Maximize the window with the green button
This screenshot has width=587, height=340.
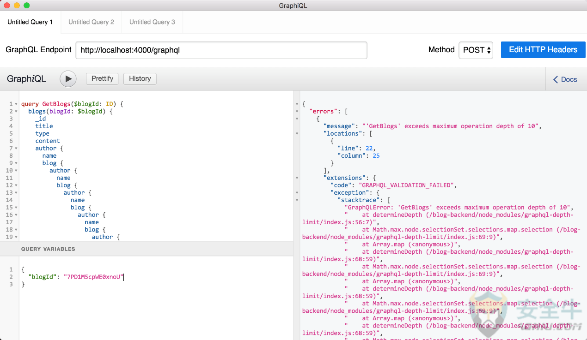pos(26,6)
